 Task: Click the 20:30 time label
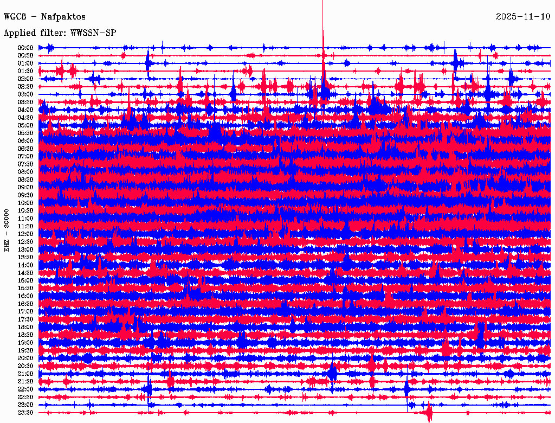point(25,366)
